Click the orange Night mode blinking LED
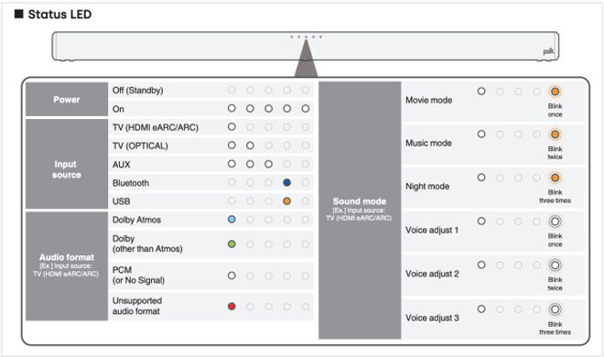The height and width of the screenshot is (357, 604). 555,178
